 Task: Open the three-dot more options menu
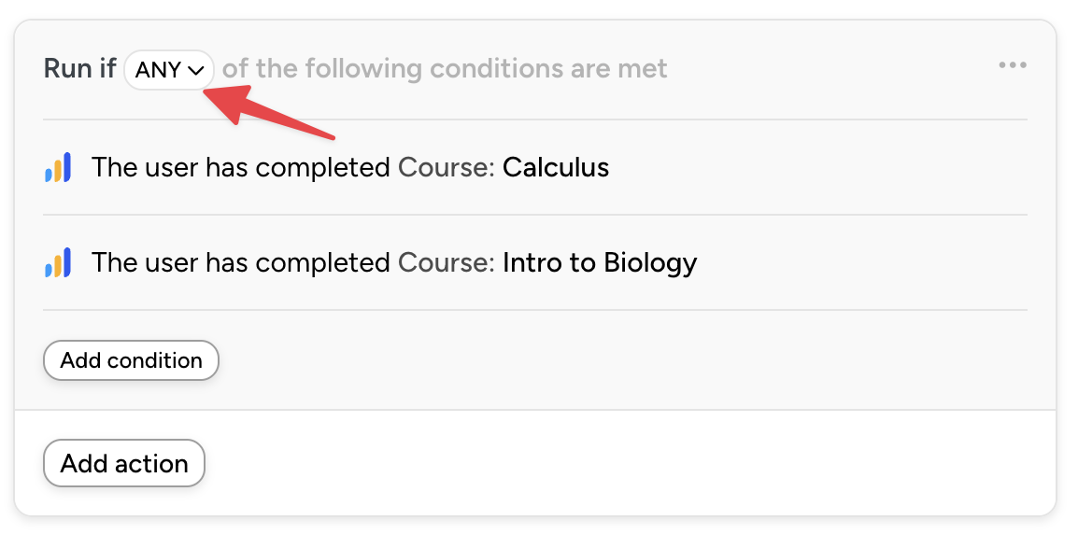click(x=1013, y=65)
